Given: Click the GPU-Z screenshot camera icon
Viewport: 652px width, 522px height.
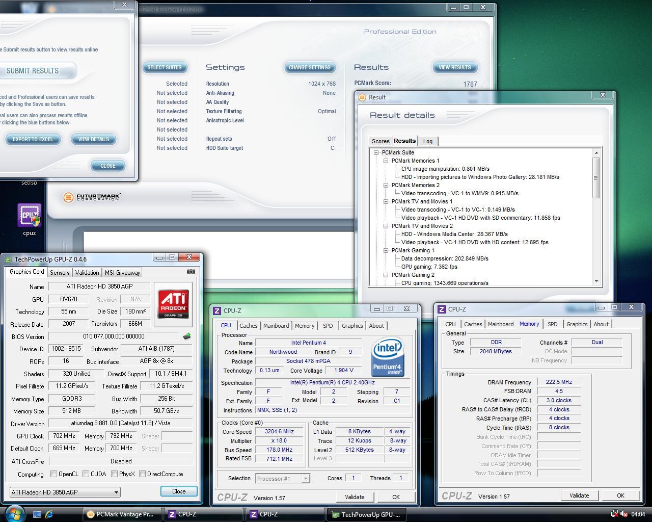Looking at the screenshot, I should coord(191,272).
